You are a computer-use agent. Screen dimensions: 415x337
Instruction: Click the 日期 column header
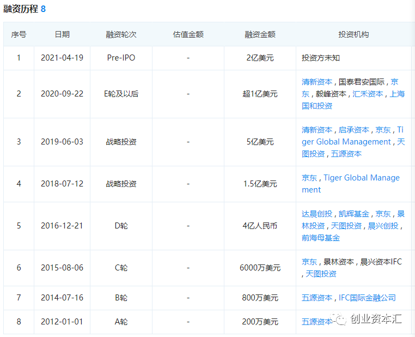(62, 34)
